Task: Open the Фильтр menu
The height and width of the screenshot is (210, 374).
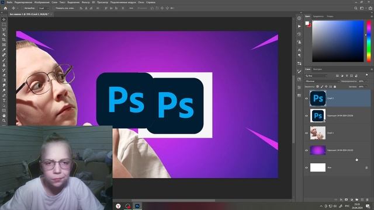Action: 86,2
